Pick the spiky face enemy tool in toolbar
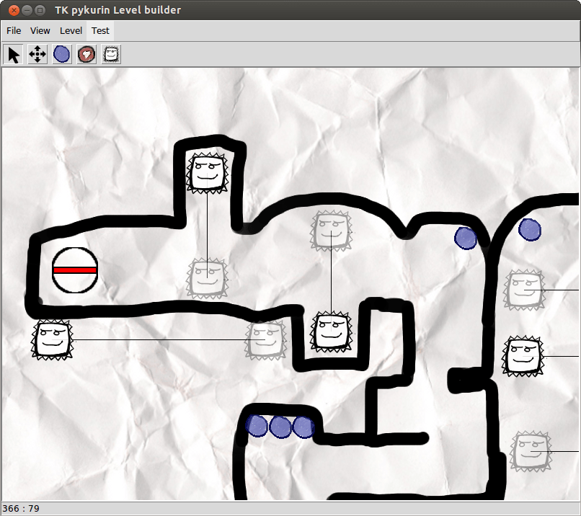Screen dimensions: 581x516 click(x=111, y=54)
